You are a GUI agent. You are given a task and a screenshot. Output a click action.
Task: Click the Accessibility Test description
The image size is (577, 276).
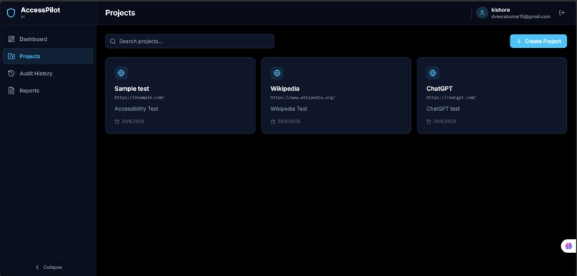click(x=137, y=109)
